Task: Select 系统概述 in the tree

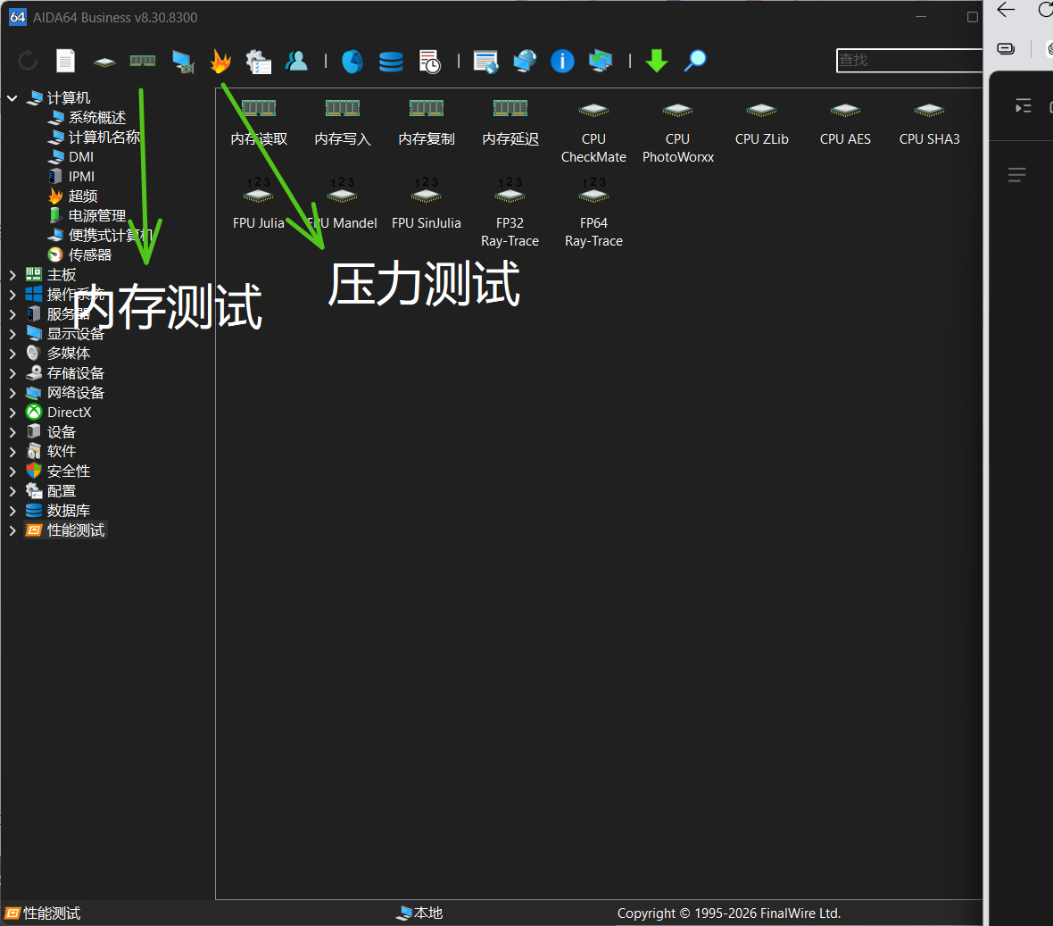Action: tap(96, 118)
